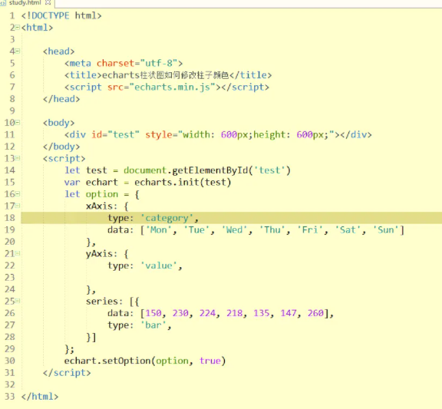Viewport: 442px width, 409px height.
Task: Click the 'Tue' string in xAxis data
Action: tap(196, 229)
